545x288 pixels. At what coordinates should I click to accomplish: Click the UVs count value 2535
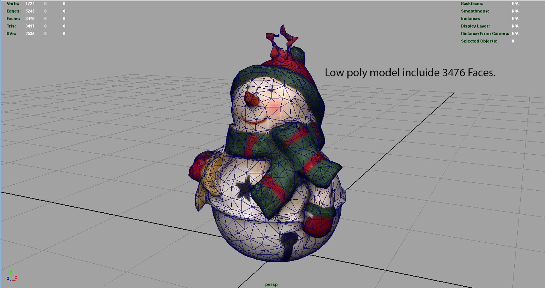(30, 33)
